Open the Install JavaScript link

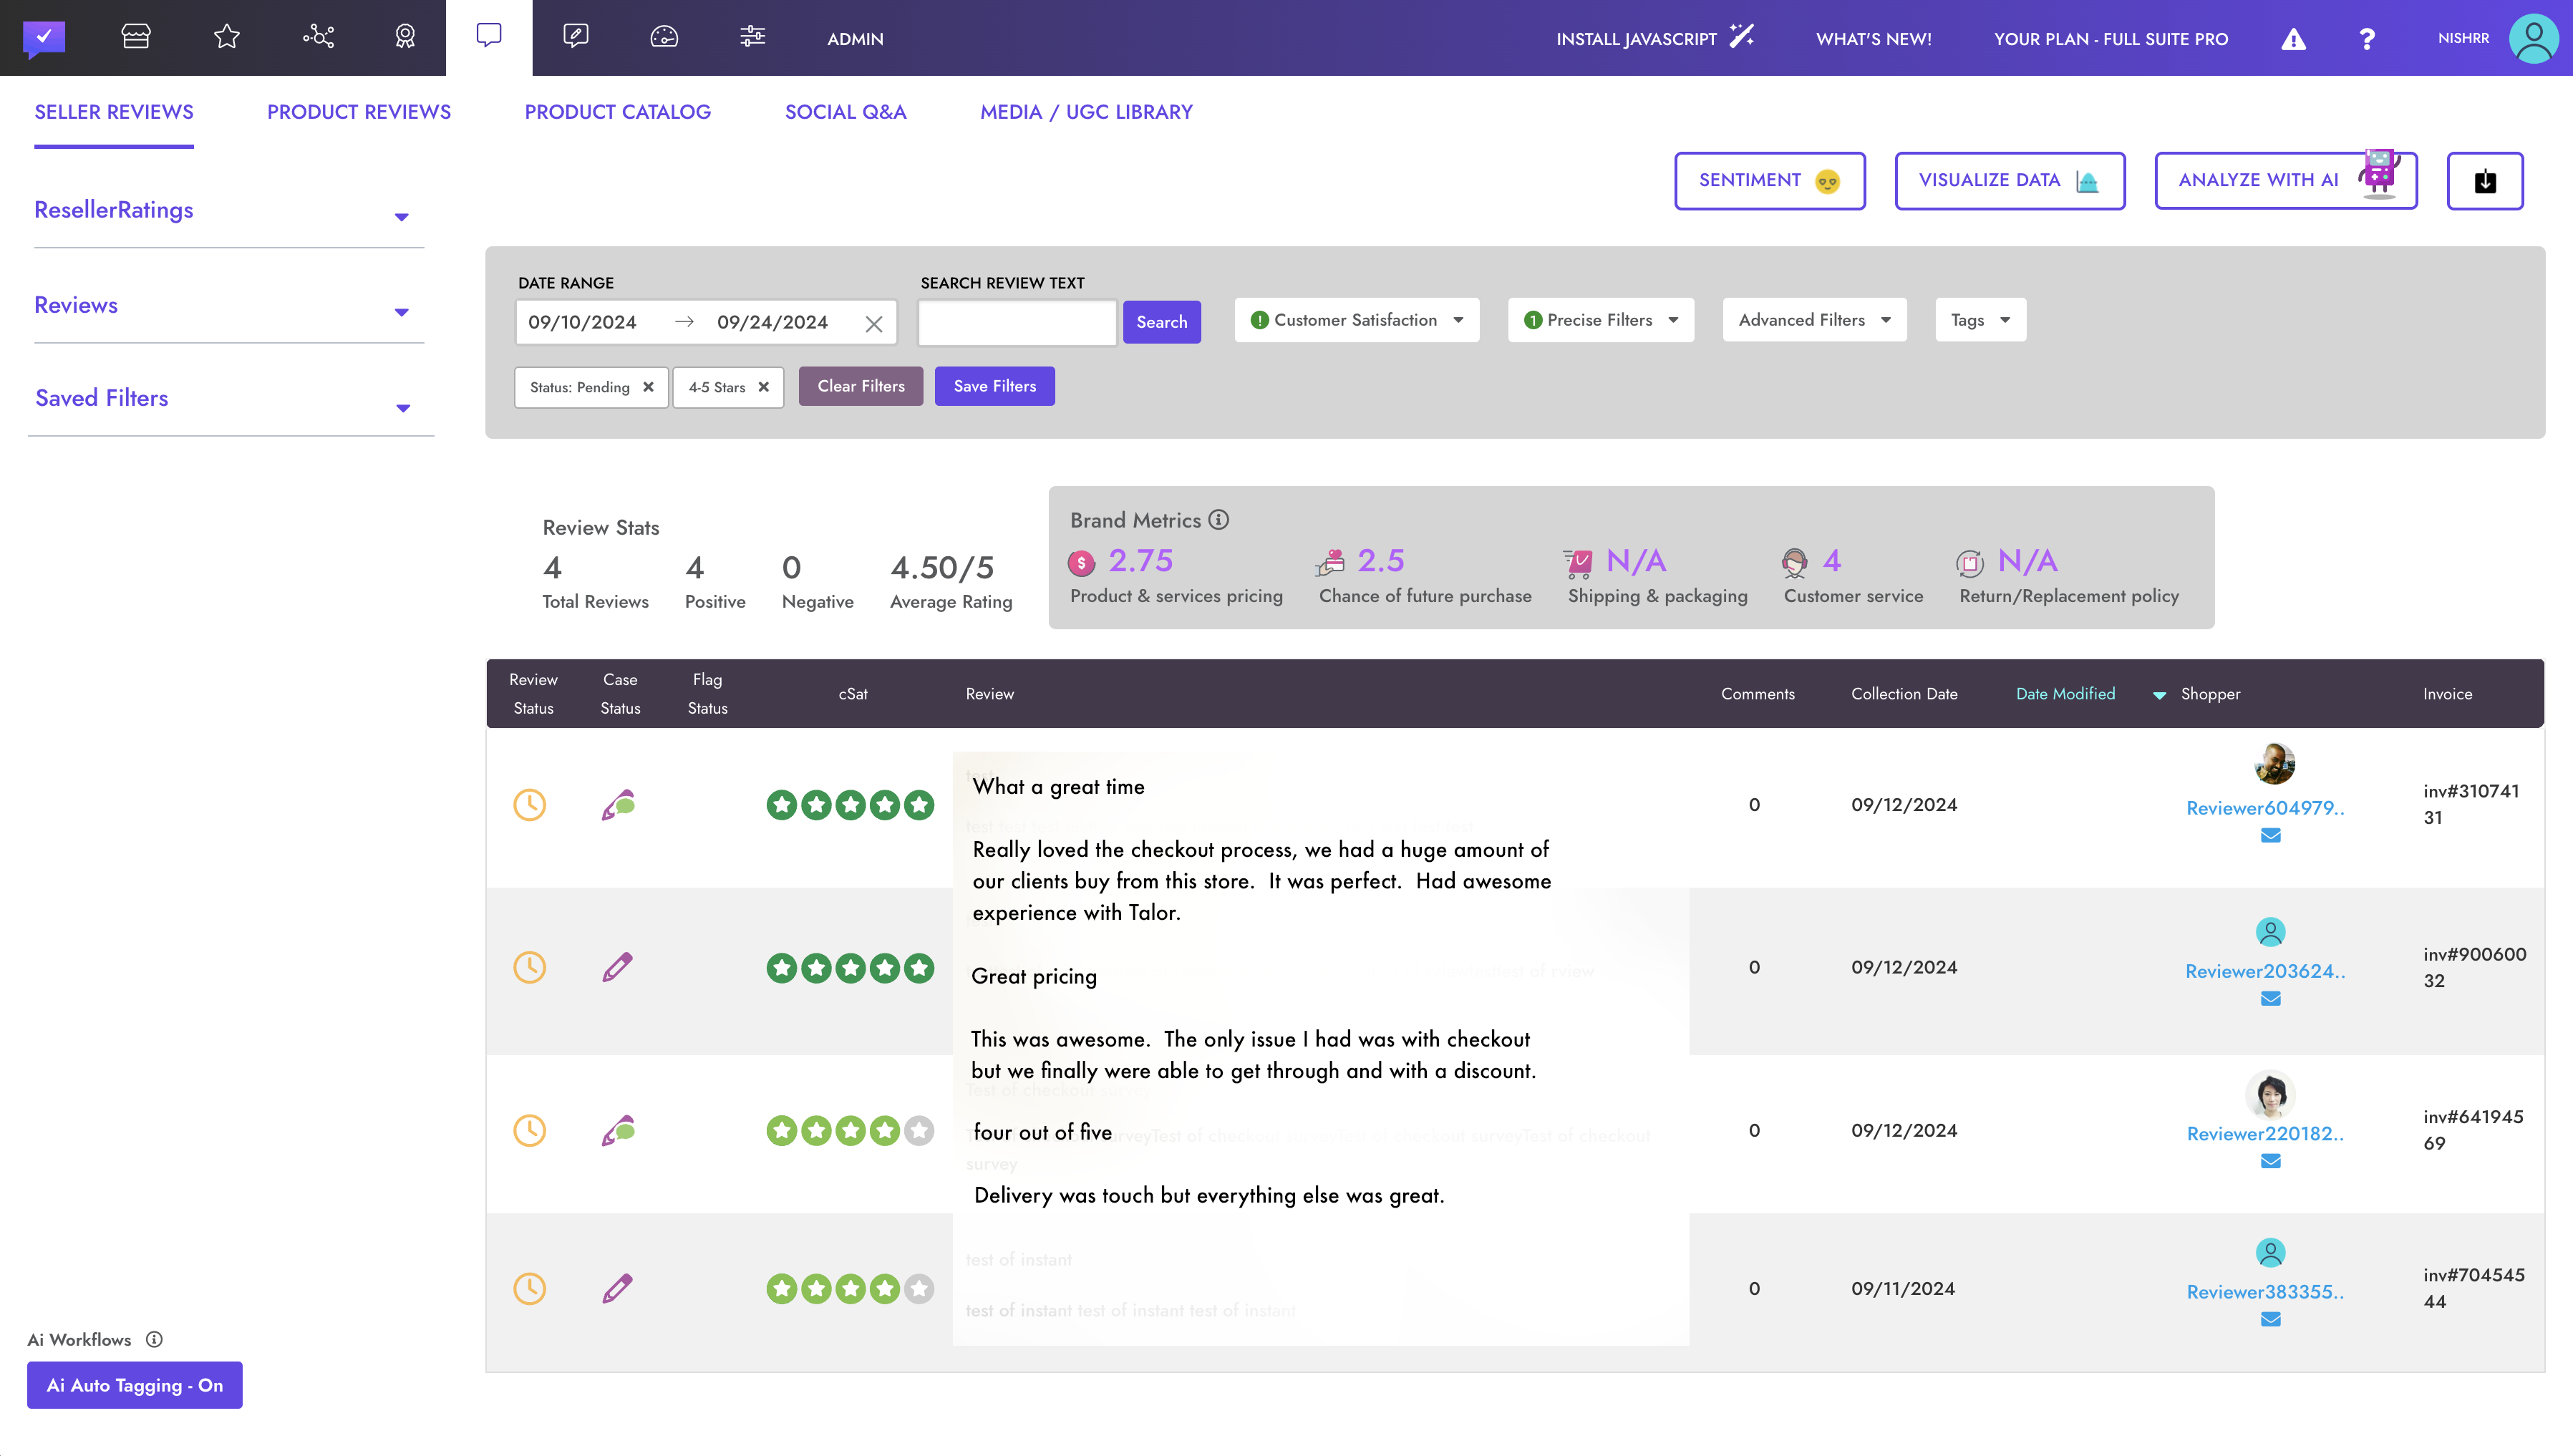1654,38
